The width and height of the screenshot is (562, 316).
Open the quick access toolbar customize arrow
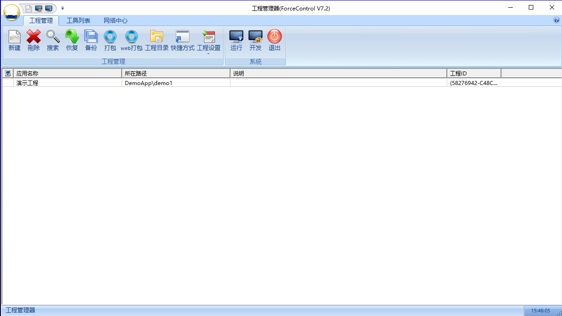(62, 8)
